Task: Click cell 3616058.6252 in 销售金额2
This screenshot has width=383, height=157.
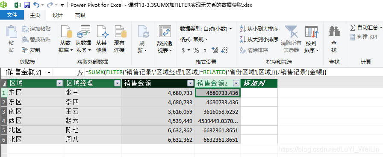Action: click(218, 111)
